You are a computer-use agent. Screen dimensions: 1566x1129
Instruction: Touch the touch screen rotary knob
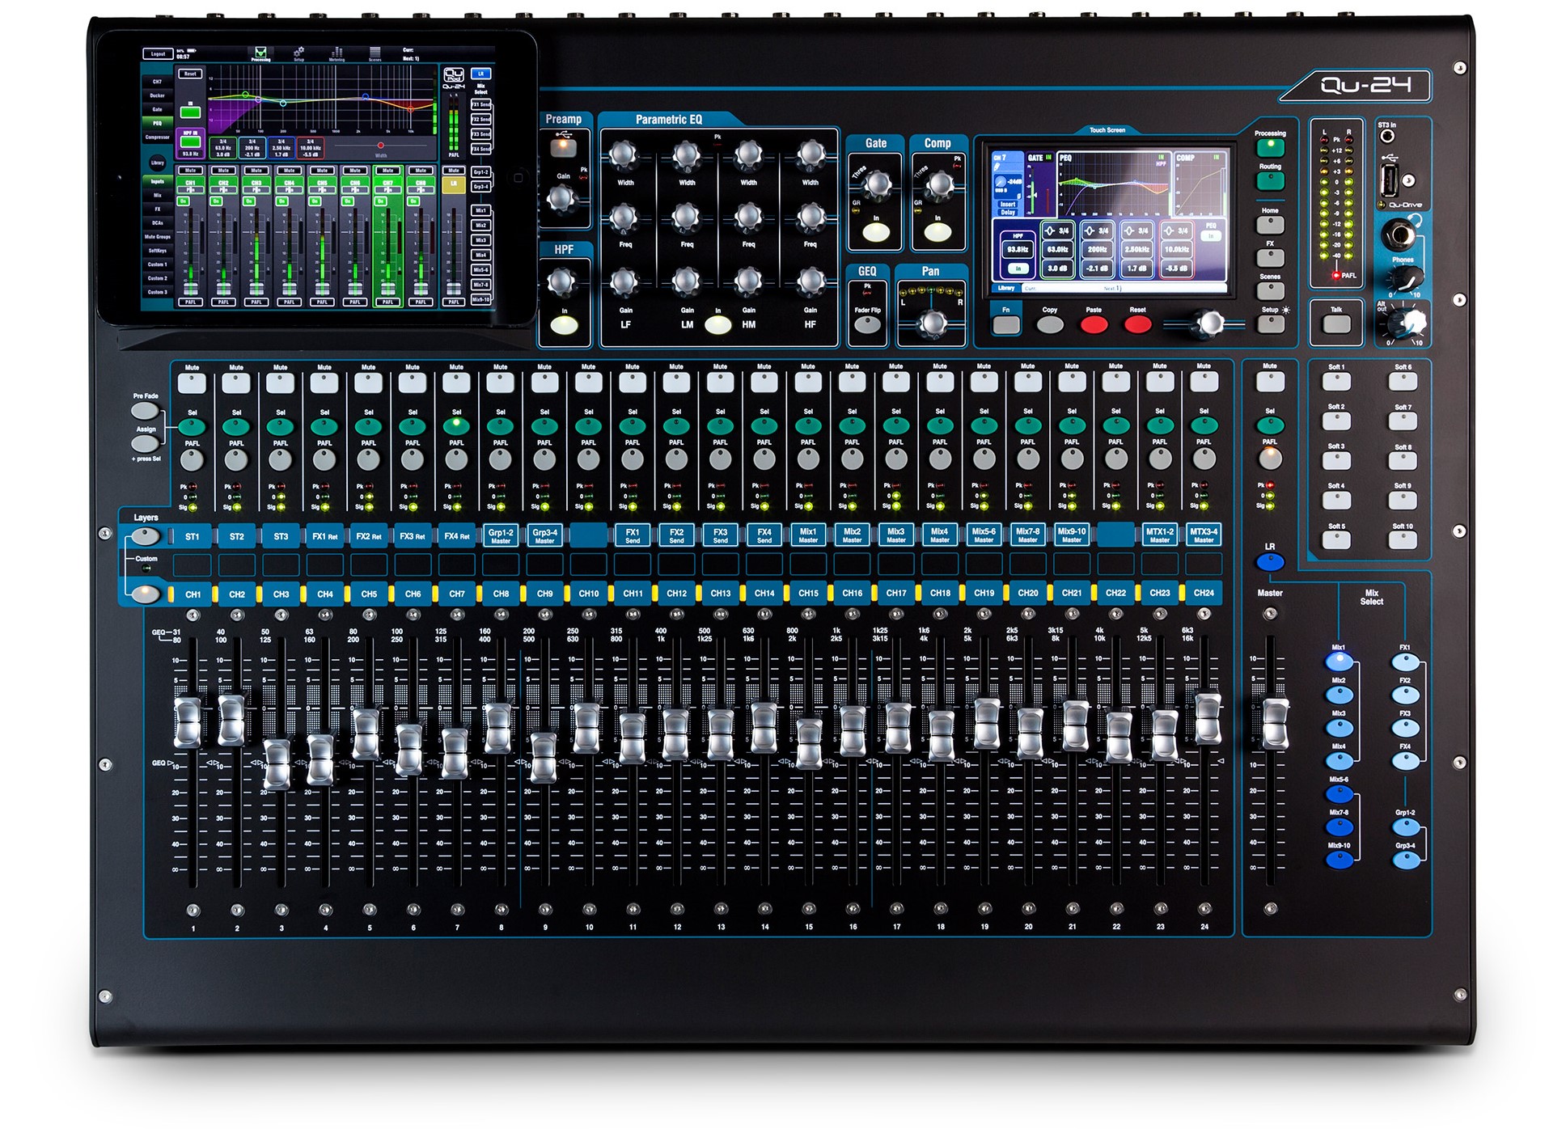(1209, 323)
